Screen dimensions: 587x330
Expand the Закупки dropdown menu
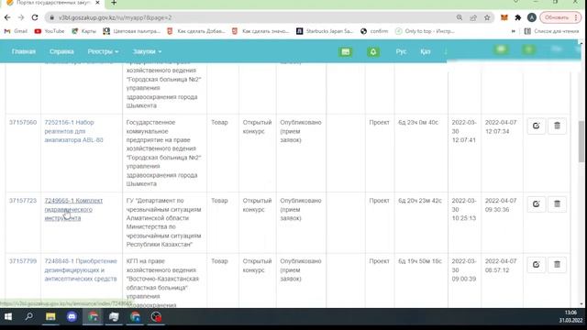(x=147, y=51)
